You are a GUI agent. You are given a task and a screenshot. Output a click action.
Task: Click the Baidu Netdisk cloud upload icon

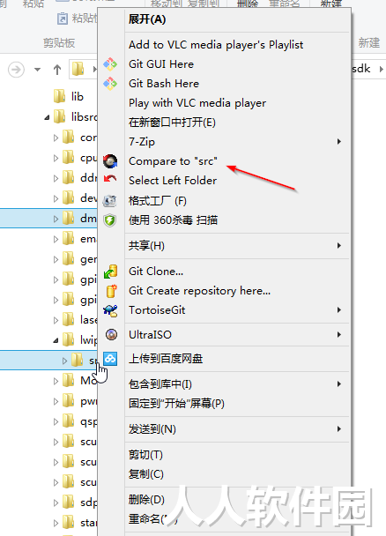(x=110, y=359)
